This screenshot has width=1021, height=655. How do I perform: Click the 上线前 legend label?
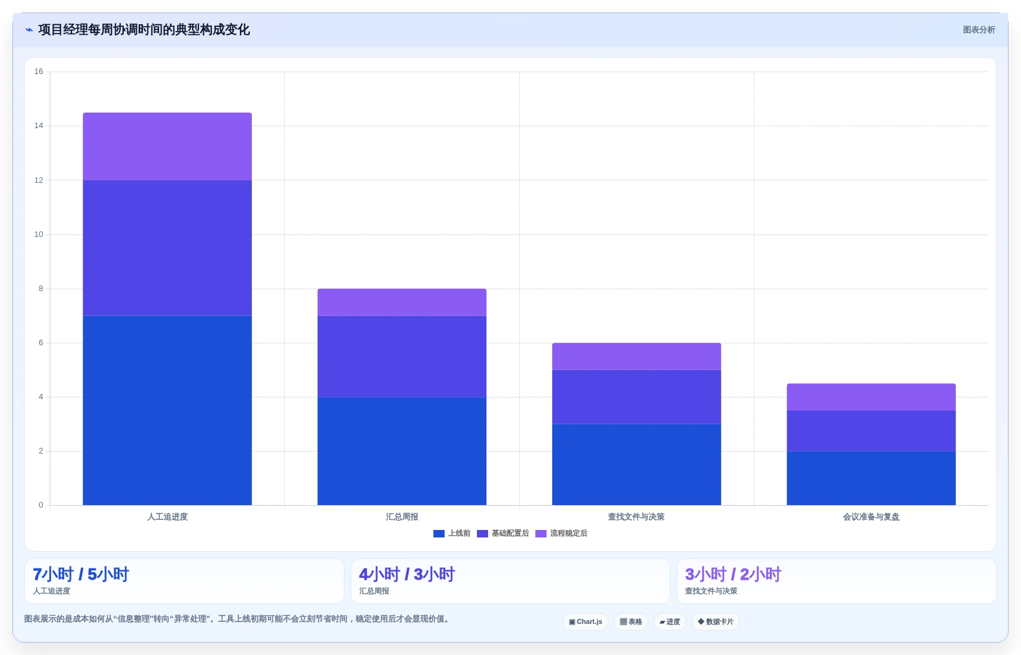(x=460, y=534)
